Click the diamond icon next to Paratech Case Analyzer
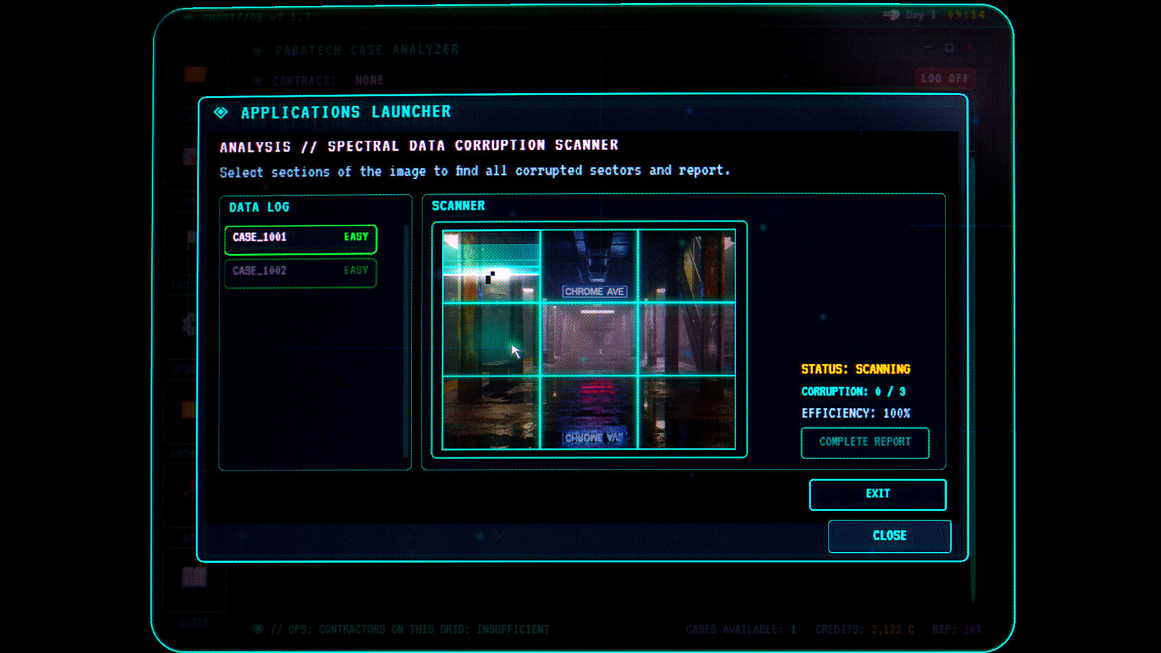This screenshot has width=1161, height=653. click(259, 51)
